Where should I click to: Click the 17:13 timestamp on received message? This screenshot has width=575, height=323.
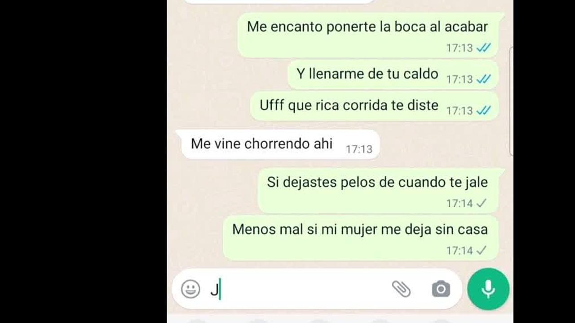coord(359,149)
